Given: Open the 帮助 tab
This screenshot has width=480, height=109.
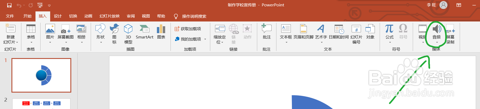Looking at the screenshot, I should (161, 16).
